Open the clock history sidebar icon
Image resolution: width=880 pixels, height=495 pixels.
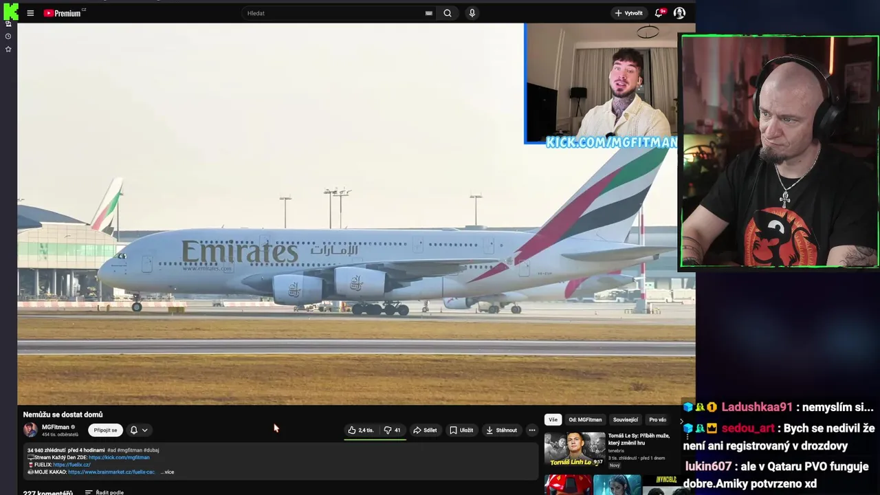tap(8, 36)
